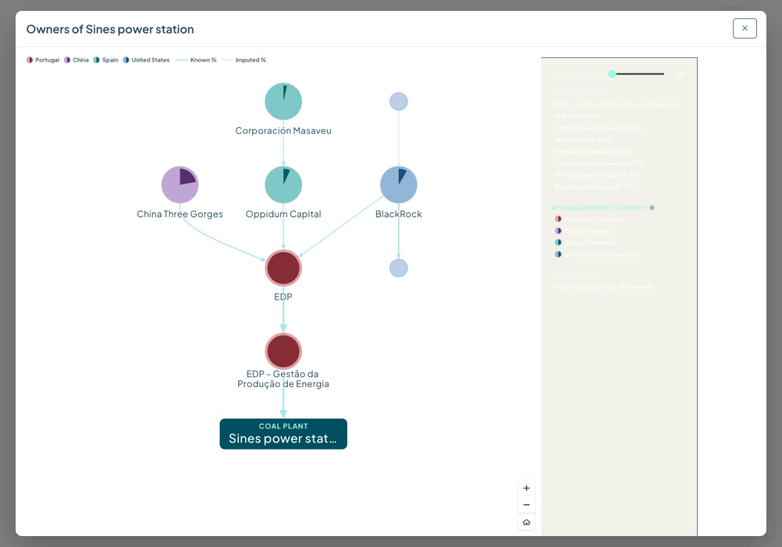
Task: Select Corporación Masaveu (3.5%) in owner list
Action: point(600,164)
